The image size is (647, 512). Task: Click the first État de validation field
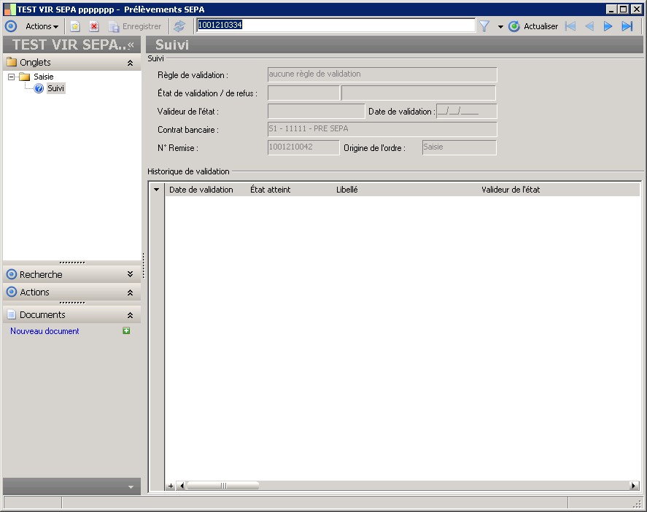click(303, 93)
